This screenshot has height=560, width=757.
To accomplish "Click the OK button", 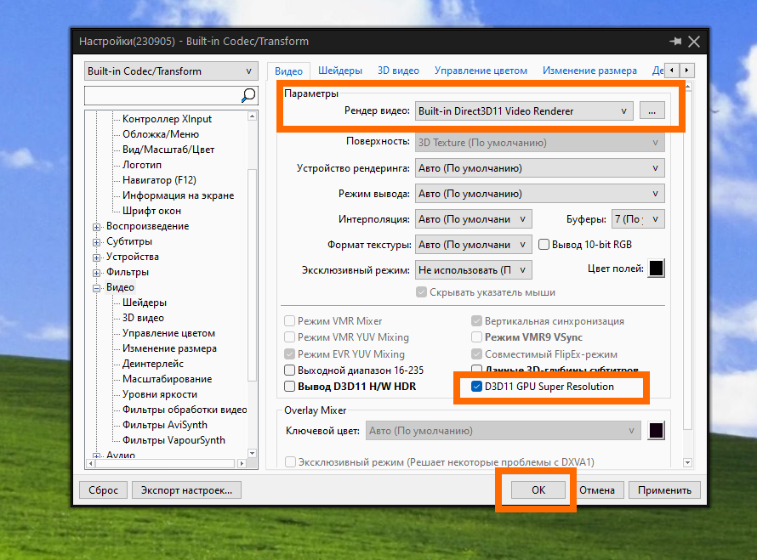I will [538, 490].
